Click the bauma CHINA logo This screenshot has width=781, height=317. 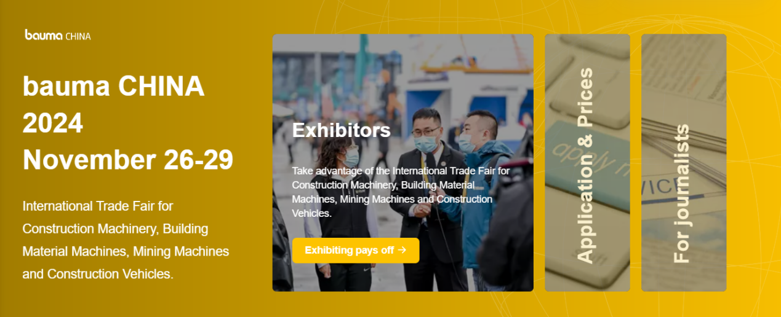(58, 36)
